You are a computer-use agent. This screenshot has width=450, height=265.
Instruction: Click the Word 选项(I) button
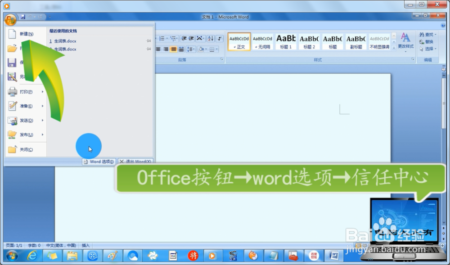(x=99, y=162)
